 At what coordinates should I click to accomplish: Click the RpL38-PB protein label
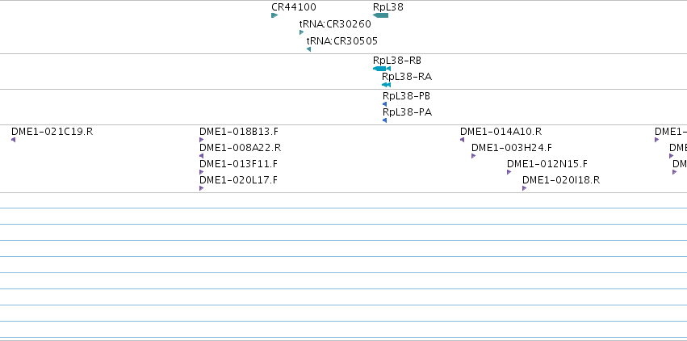click(407, 96)
